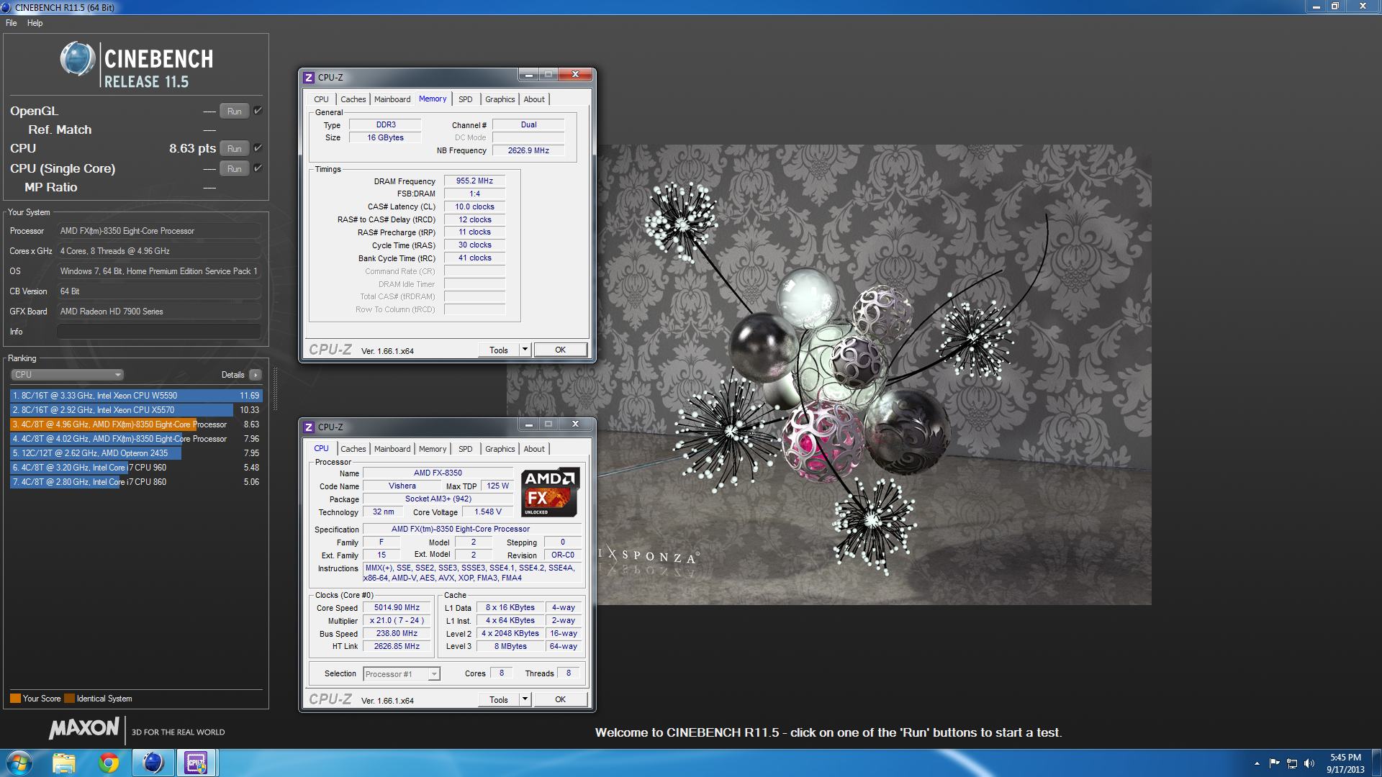Switch to Cinebench taskbar icon
This screenshot has width=1382, height=777.
[x=153, y=763]
